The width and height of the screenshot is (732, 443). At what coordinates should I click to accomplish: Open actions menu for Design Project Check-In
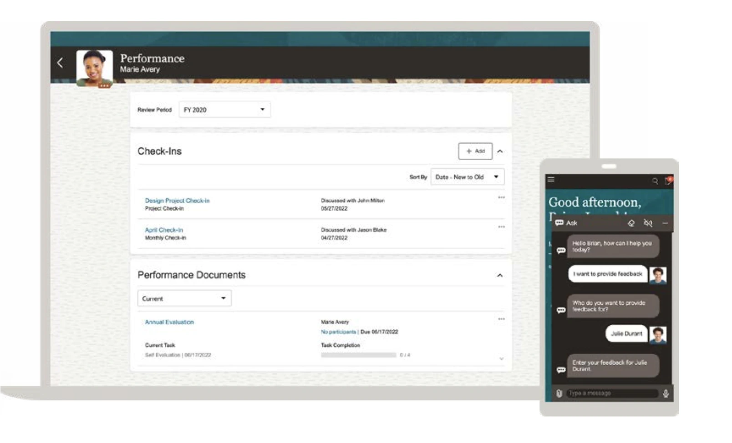click(x=501, y=197)
